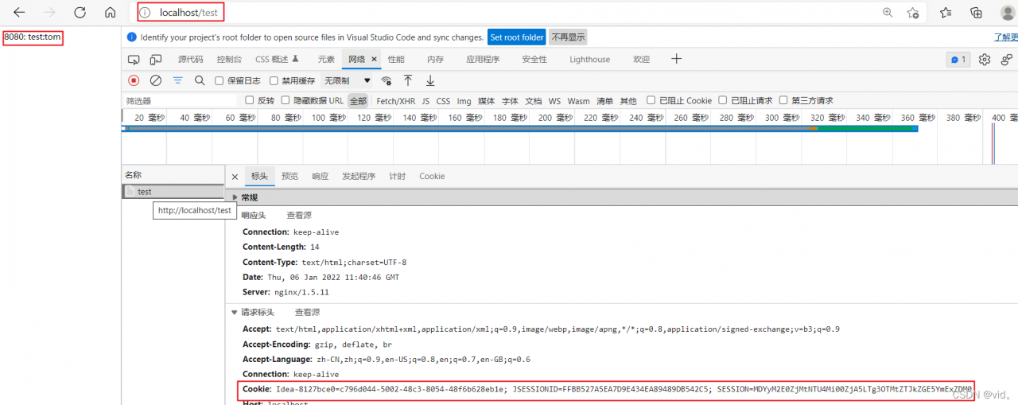Switch to the 控制台 tab
This screenshot has height=405, width=1018.
(229, 60)
